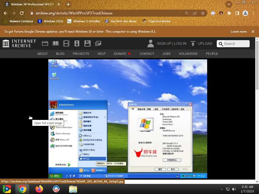
Task: Open the JOBS menu item
Action: point(166,54)
